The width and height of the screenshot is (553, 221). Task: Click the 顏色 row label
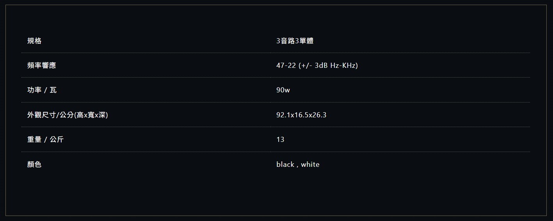pos(34,164)
